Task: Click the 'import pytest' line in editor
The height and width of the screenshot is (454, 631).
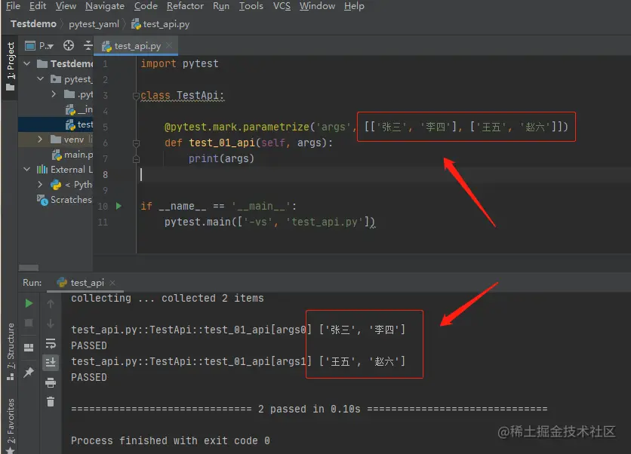Action: click(x=180, y=63)
